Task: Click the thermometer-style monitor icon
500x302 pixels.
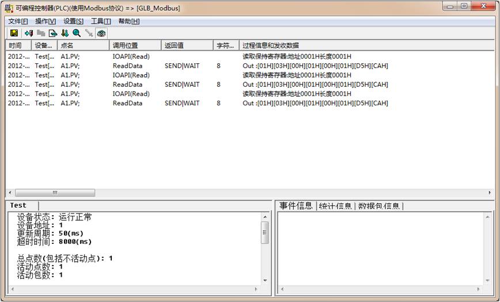Action: click(65, 33)
